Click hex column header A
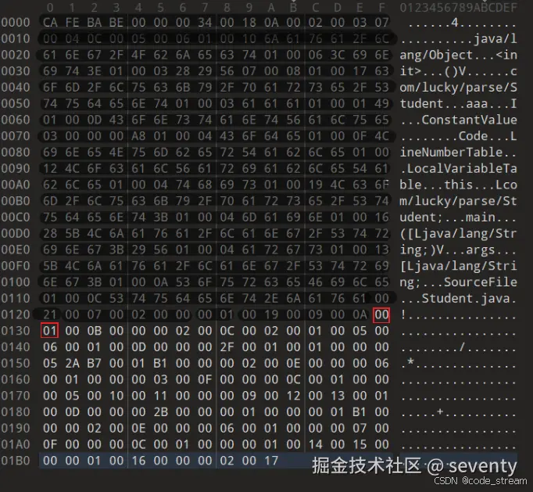The image size is (533, 492). click(x=271, y=8)
